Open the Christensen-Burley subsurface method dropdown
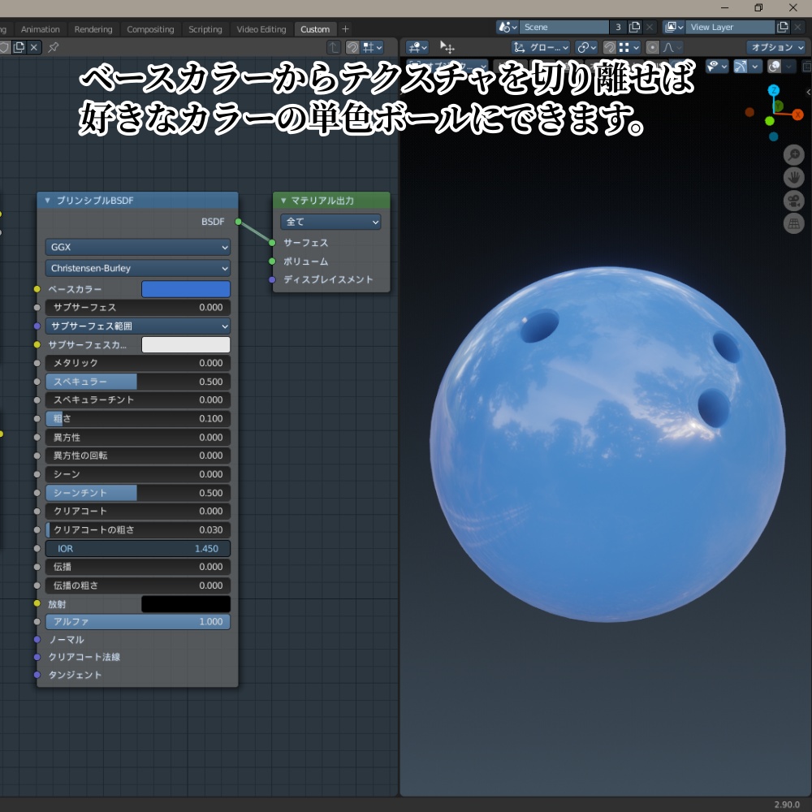 [x=137, y=268]
